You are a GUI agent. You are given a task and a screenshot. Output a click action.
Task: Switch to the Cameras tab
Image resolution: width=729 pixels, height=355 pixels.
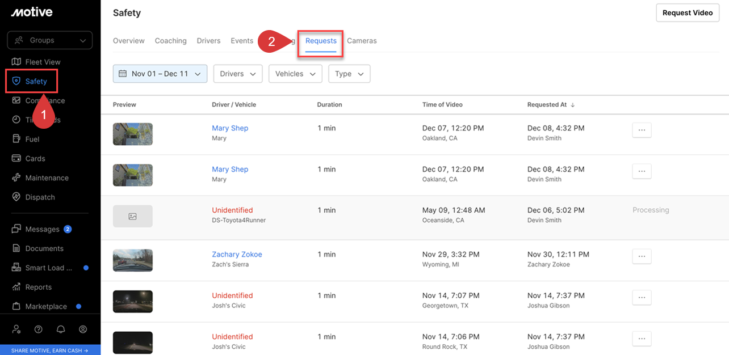(362, 41)
